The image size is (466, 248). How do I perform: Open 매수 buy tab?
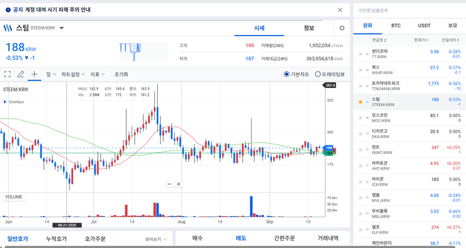point(197,238)
